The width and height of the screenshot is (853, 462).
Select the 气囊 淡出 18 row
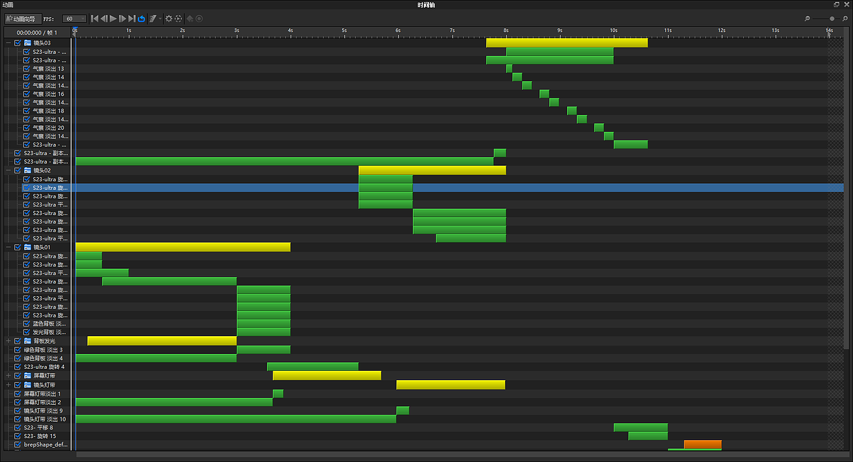49,111
